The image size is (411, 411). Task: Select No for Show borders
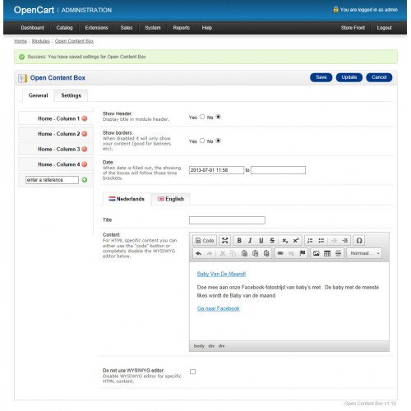(x=218, y=141)
